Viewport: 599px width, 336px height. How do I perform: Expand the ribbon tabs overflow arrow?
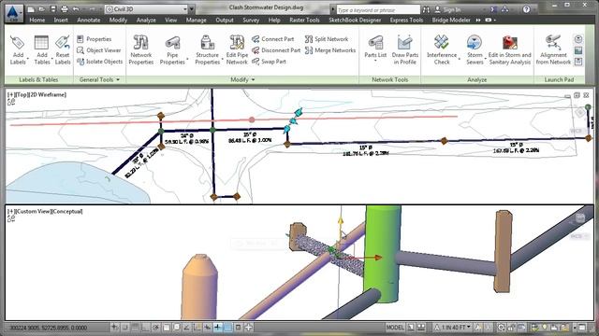tap(478, 21)
